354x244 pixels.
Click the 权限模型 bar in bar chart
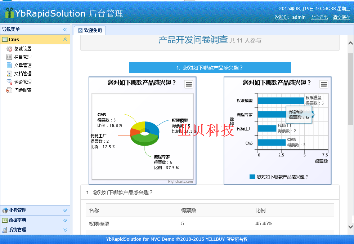pos(281,101)
